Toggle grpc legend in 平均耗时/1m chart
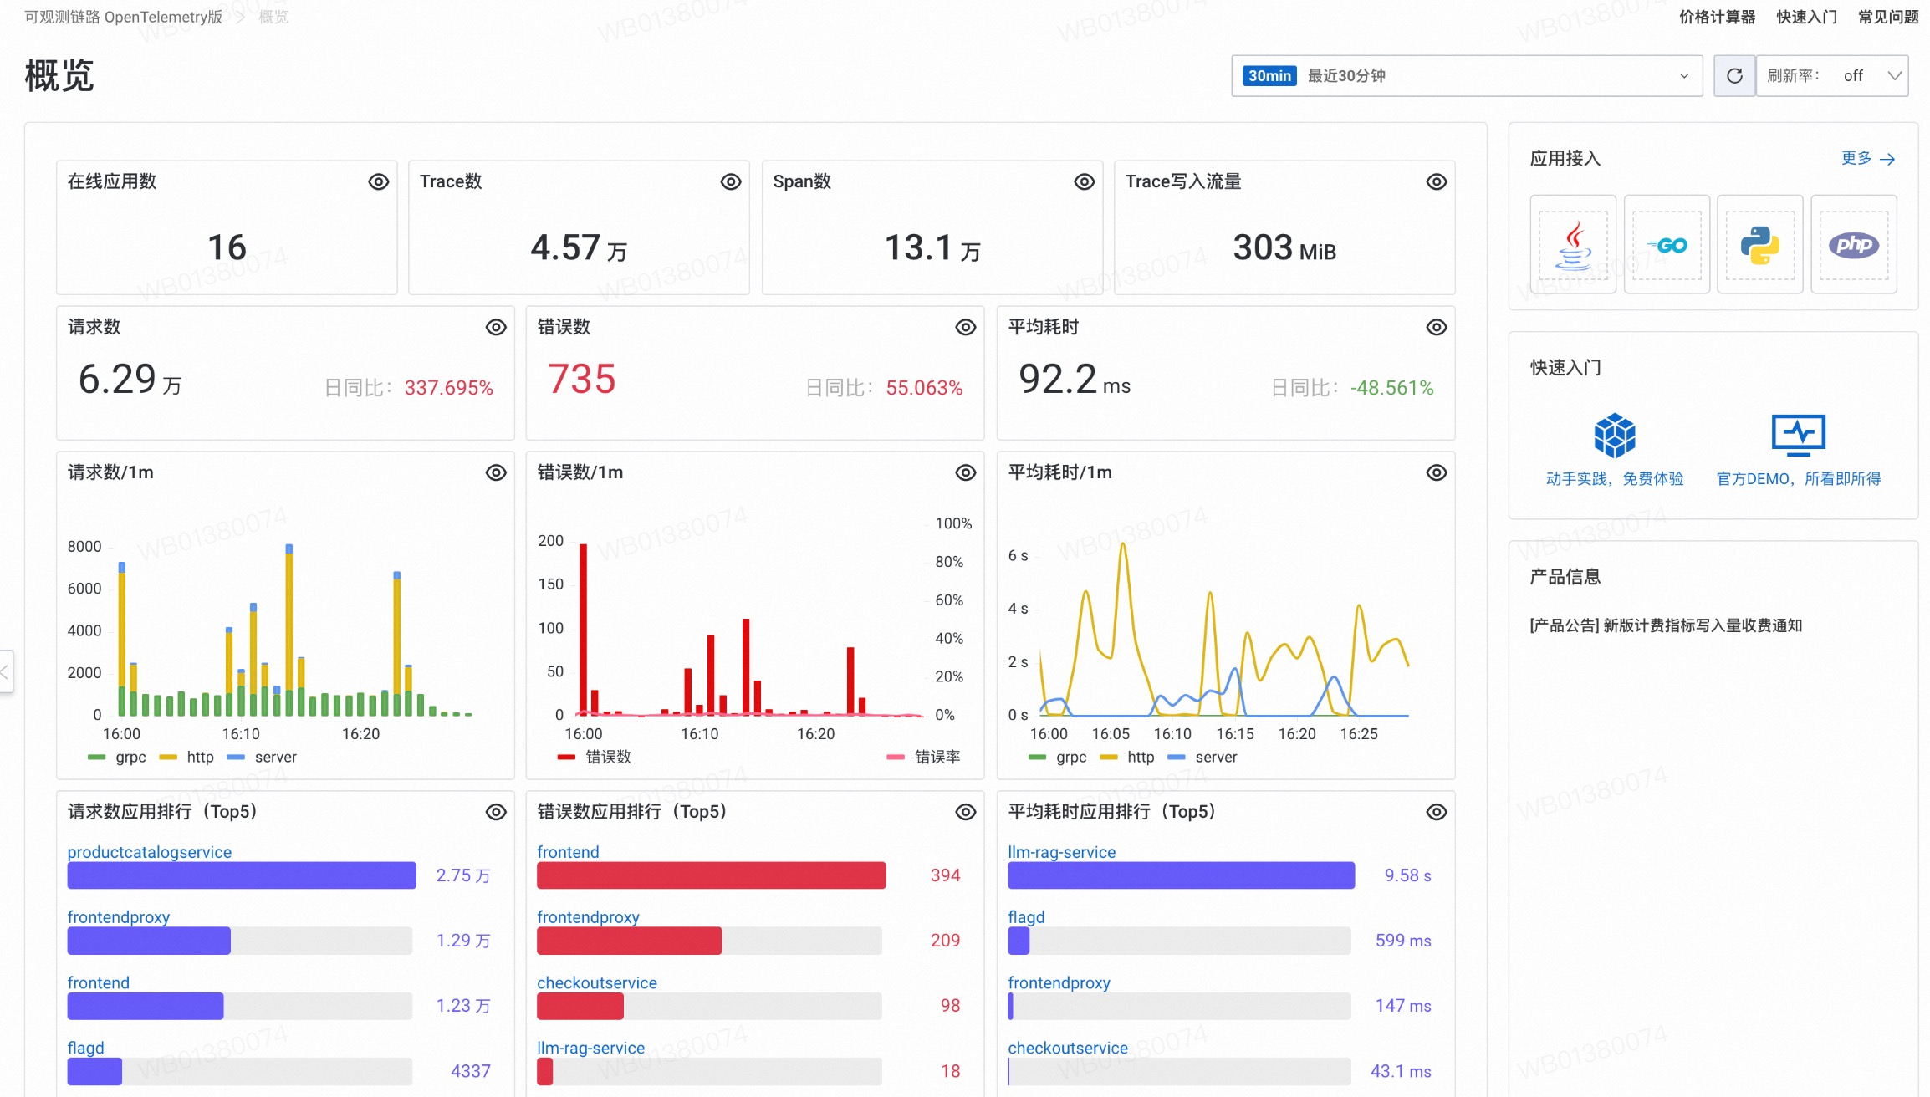Screen dimensions: 1930x1097 coord(1058,757)
